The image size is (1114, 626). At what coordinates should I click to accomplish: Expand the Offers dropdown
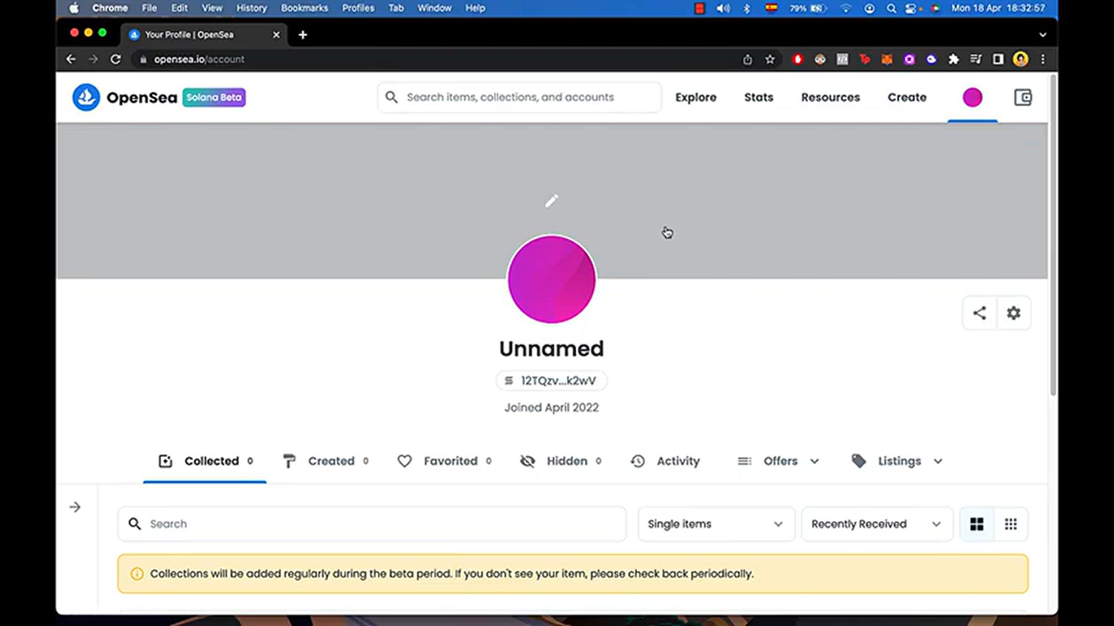click(x=778, y=461)
